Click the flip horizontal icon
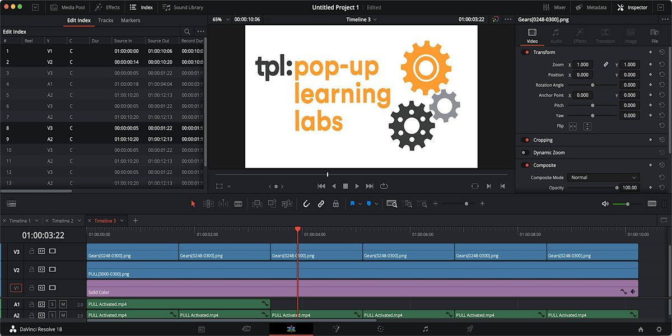The height and width of the screenshot is (336, 672). 573,126
